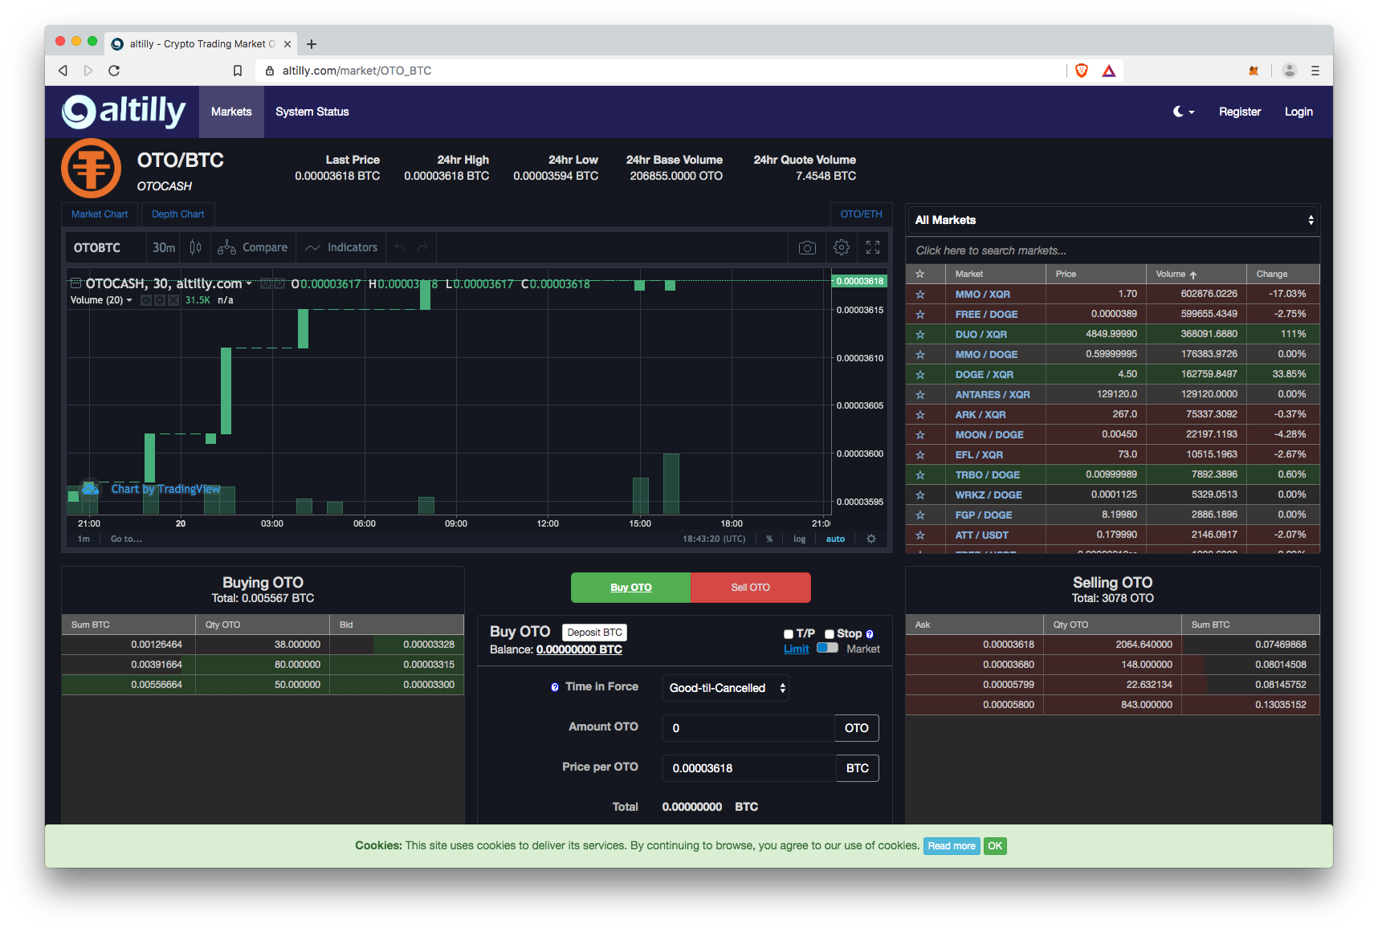Open the browser profile icon
The image size is (1378, 932).
[x=1290, y=71]
